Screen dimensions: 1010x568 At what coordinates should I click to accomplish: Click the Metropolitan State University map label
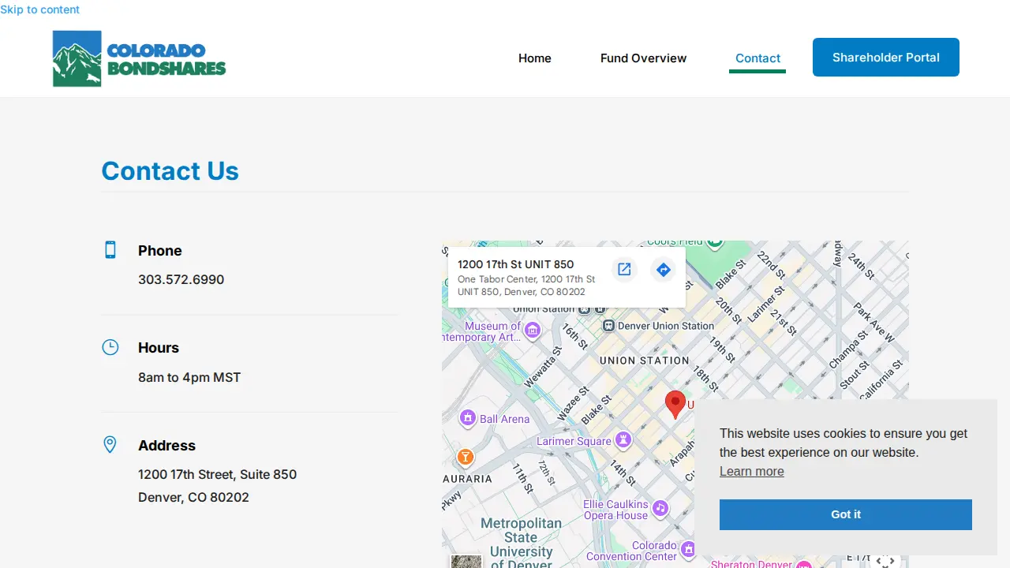point(522,542)
